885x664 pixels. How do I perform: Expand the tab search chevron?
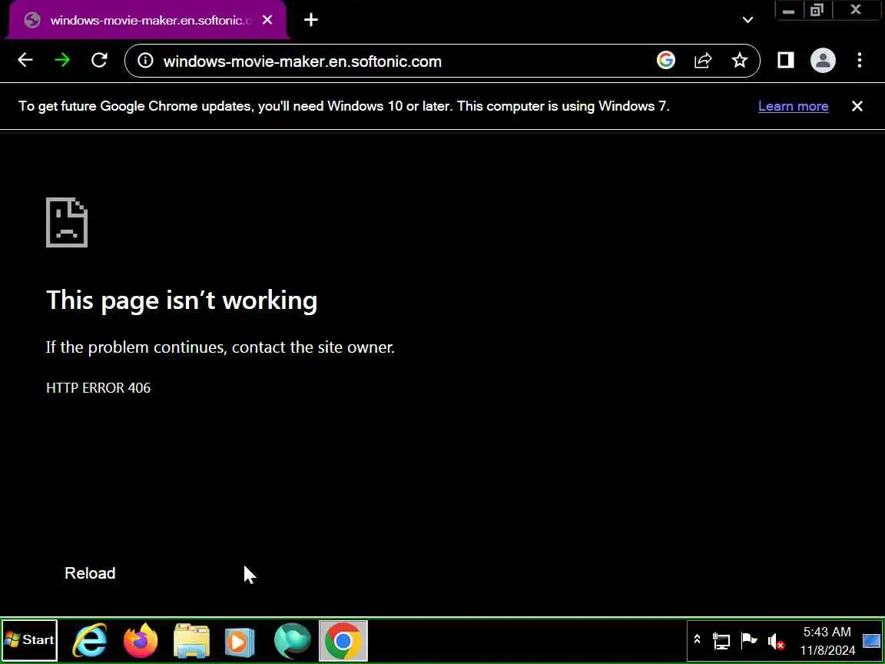747,20
